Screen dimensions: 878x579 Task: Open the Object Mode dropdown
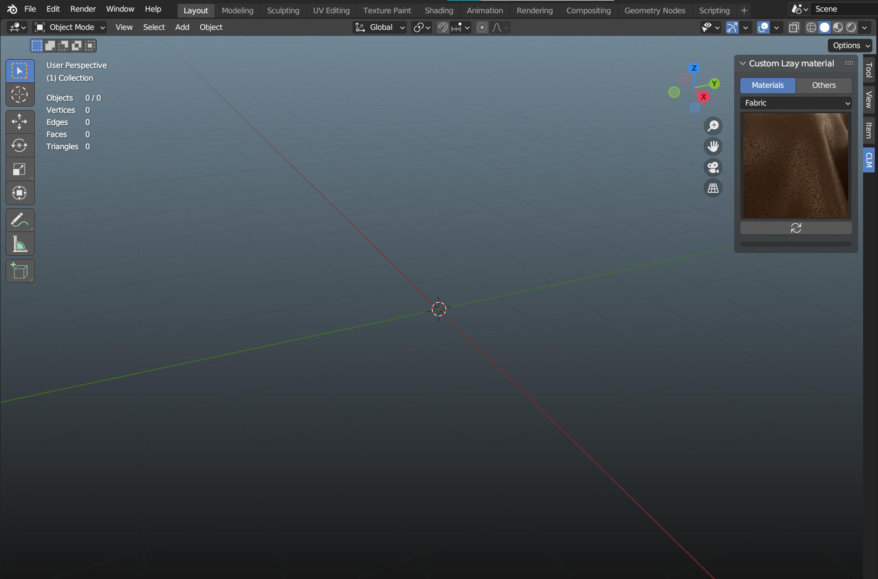70,28
